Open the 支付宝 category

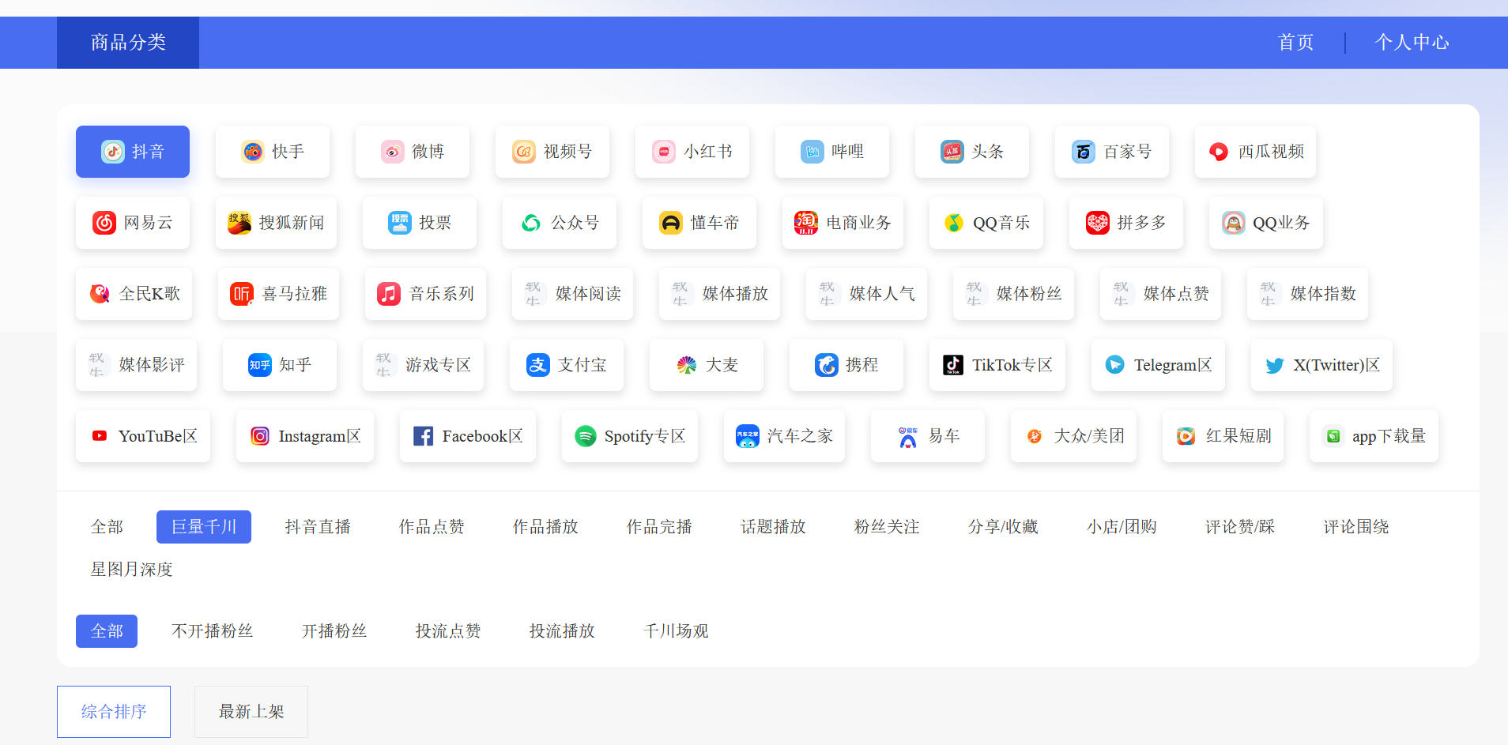[x=566, y=365]
